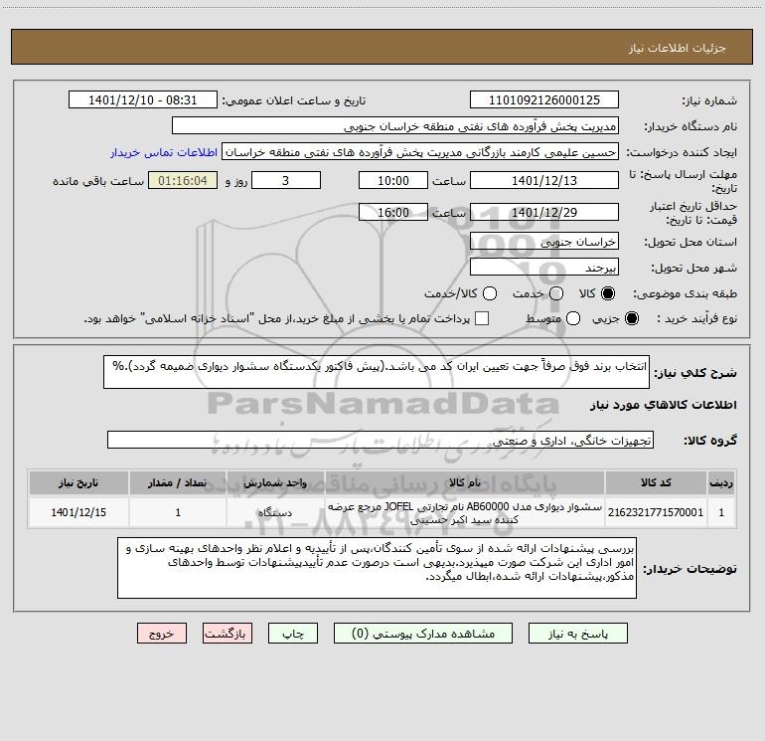Screen dimensions: 765x741
Task: Click the price validity date 1401/12/29
Action: click(x=544, y=212)
